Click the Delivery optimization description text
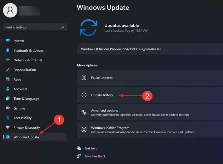223x164 pixels. coord(140,115)
